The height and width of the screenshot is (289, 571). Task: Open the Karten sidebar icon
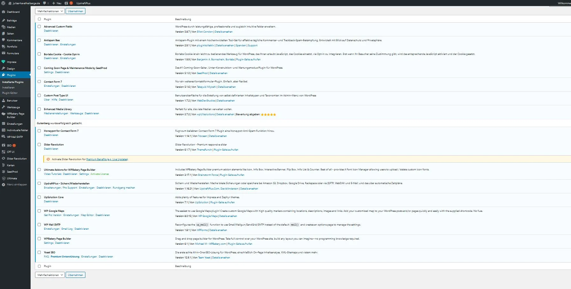click(x=4, y=165)
